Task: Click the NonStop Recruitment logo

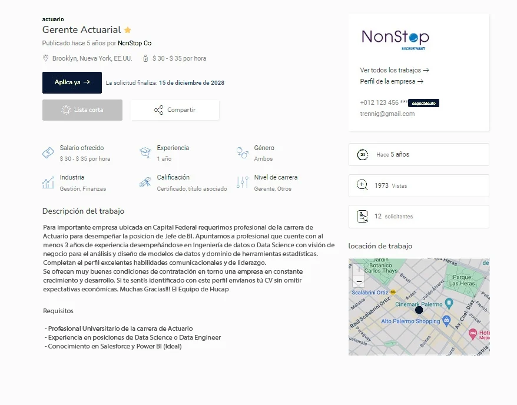Action: point(395,39)
